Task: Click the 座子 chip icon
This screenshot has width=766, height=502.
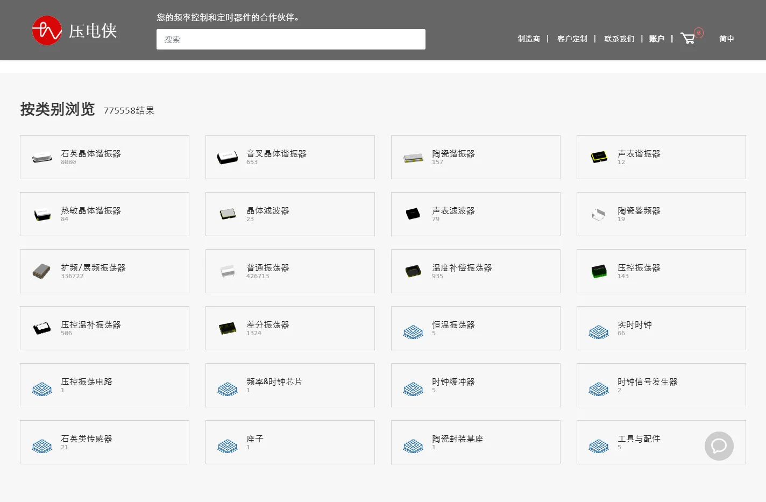Action: (228, 446)
